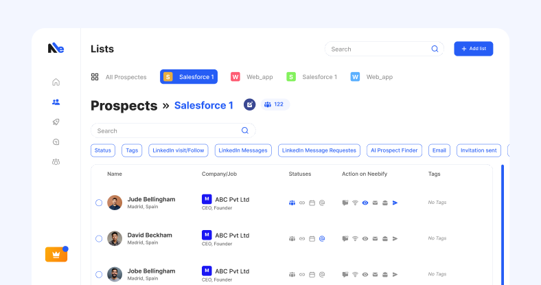Switch to the All Prospectes tab
Image resolution: width=541 pixels, height=285 pixels.
click(x=119, y=77)
